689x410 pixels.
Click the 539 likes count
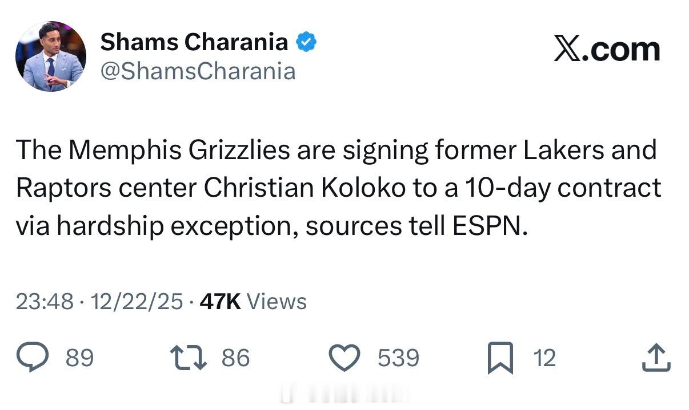(x=398, y=358)
